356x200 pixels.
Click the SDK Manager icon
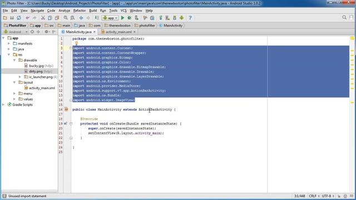click(x=175, y=18)
